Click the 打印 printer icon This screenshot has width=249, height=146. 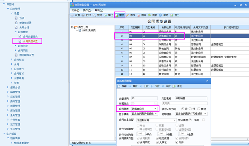click(83, 15)
